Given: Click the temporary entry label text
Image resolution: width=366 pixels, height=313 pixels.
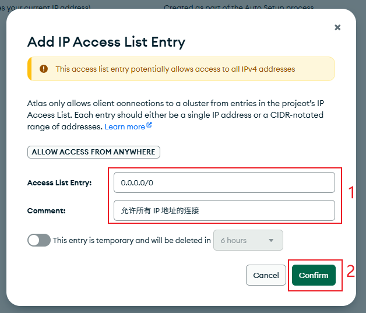Looking at the screenshot, I should coord(131,240).
